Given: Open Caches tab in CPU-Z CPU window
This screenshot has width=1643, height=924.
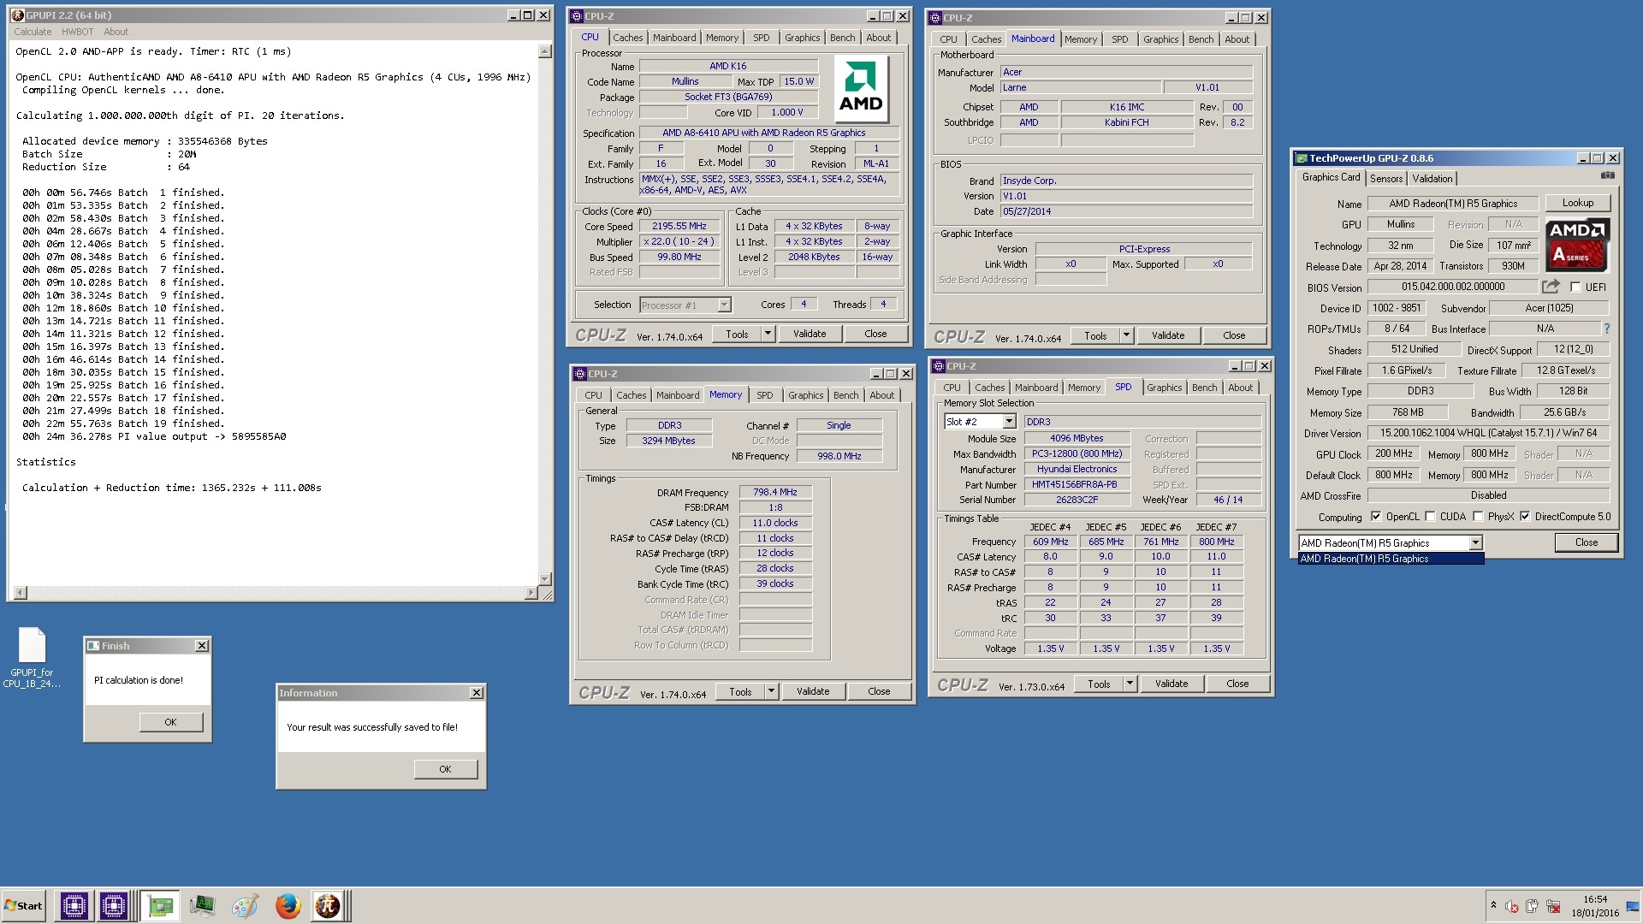Looking at the screenshot, I should pos(627,38).
